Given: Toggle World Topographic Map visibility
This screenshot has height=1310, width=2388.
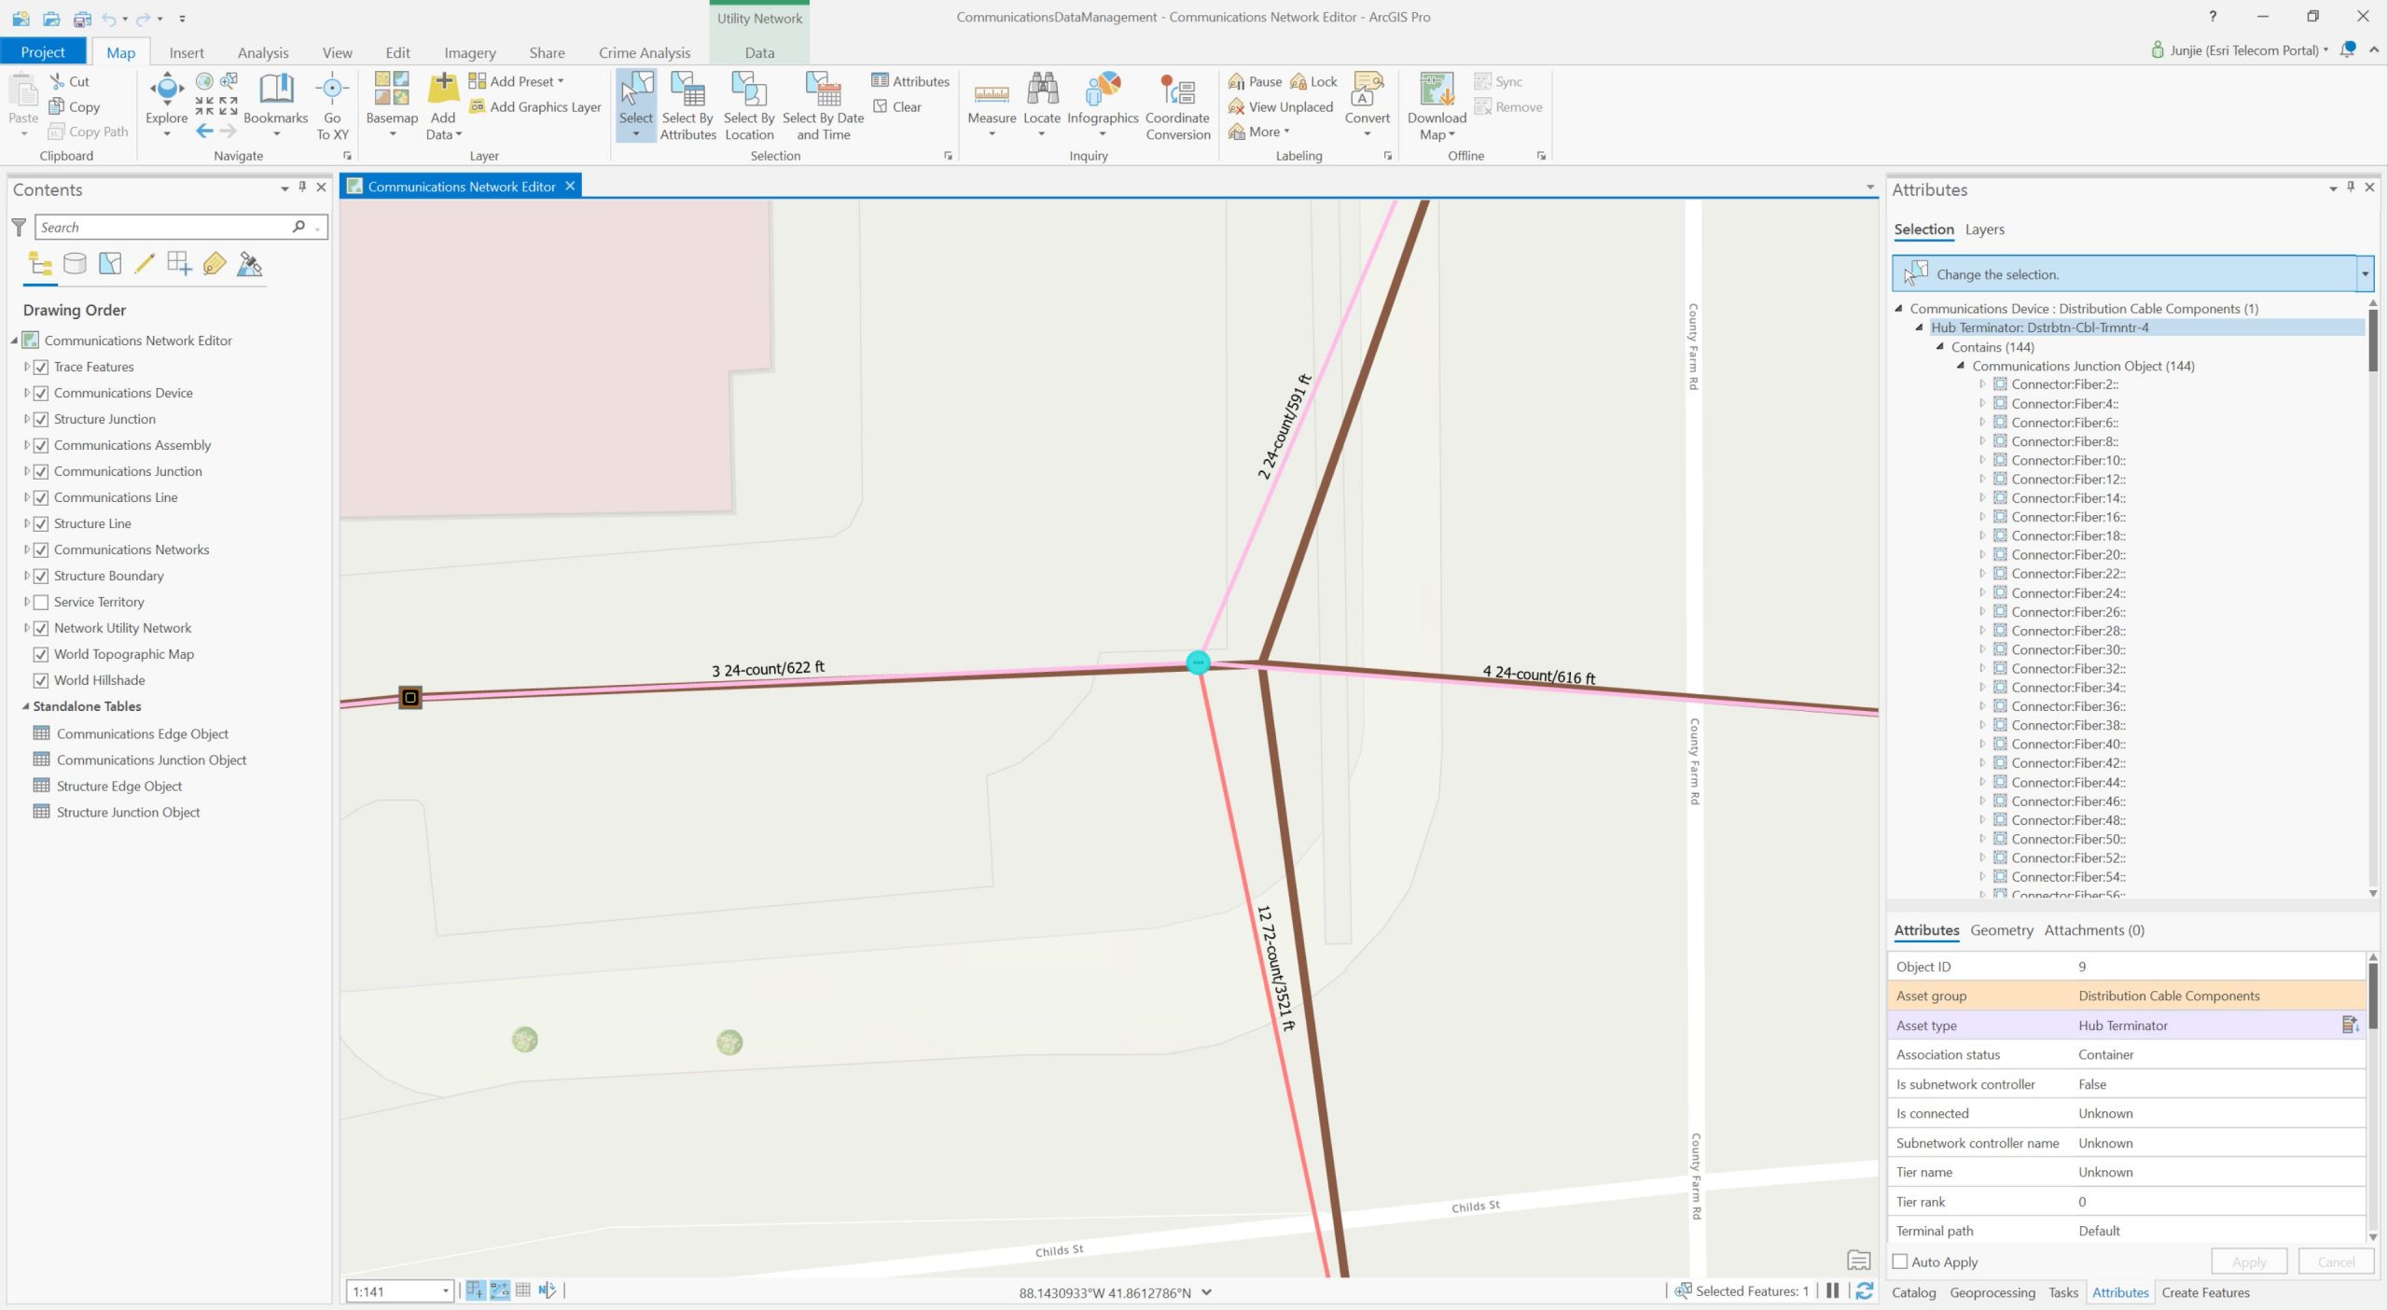Looking at the screenshot, I should click(x=41, y=654).
